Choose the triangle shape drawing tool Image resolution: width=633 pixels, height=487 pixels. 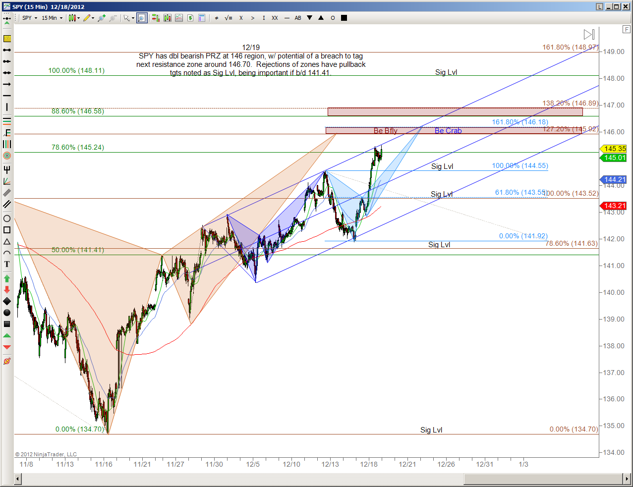click(7, 241)
